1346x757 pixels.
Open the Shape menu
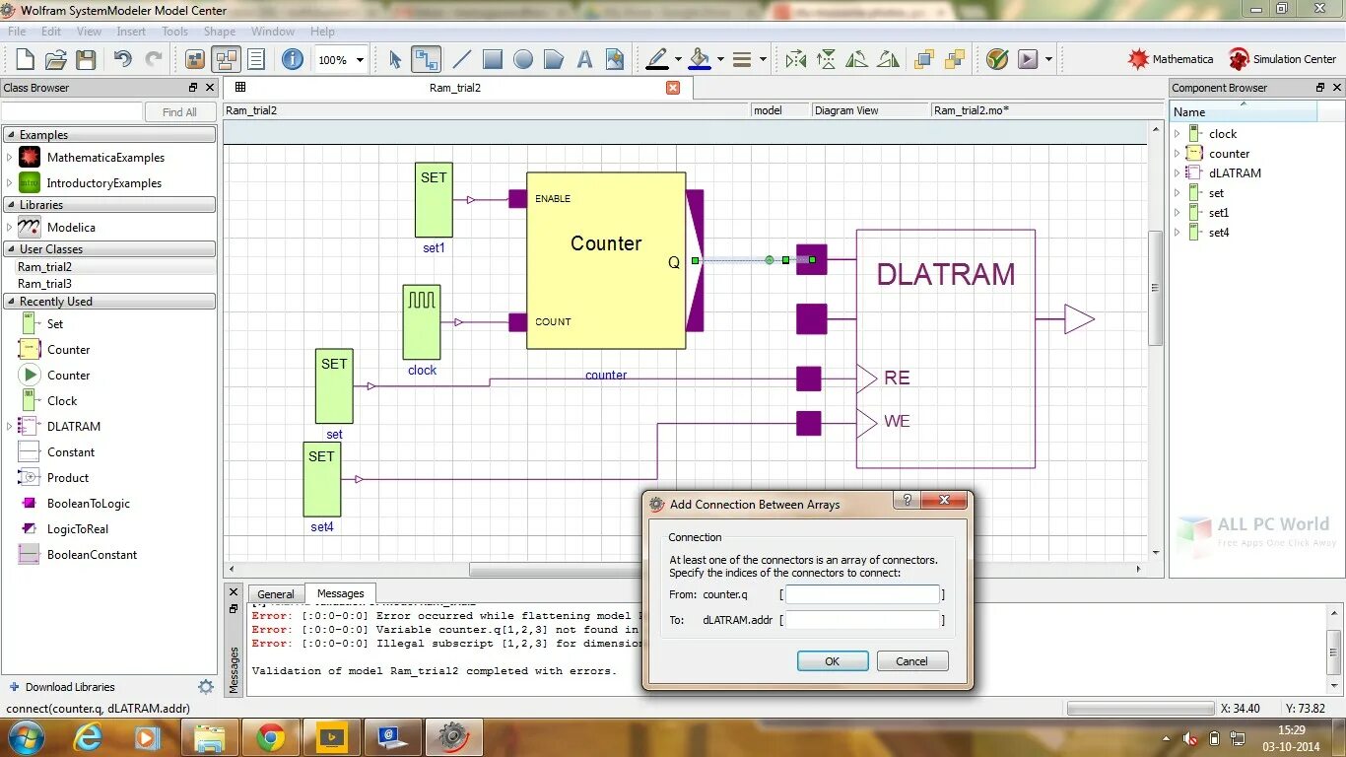coord(220,32)
